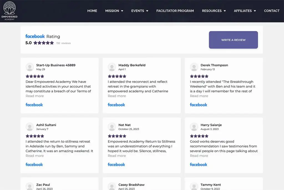Click Harry Saianje's avatar
This screenshot has height=190, width=284.
(x=194, y=127)
